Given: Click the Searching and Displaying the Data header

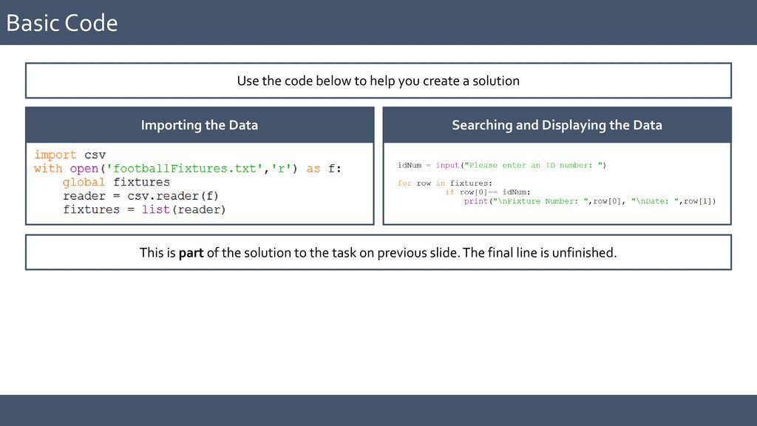Looking at the screenshot, I should coord(557,125).
